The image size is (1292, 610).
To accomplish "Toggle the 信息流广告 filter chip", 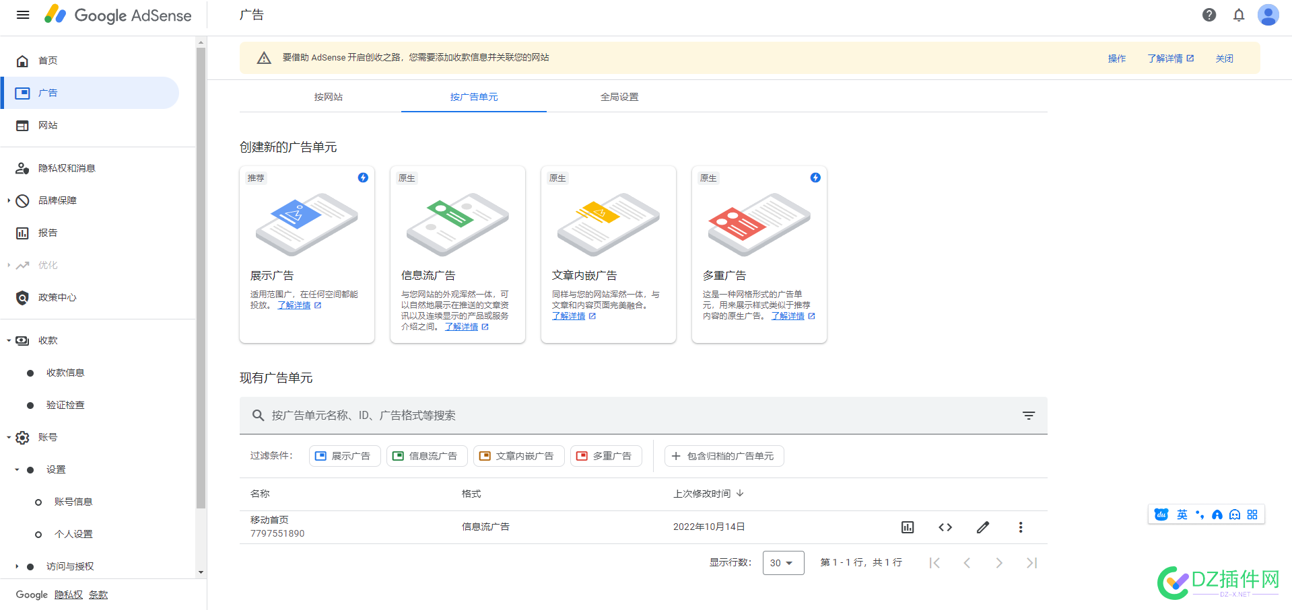I will [427, 456].
